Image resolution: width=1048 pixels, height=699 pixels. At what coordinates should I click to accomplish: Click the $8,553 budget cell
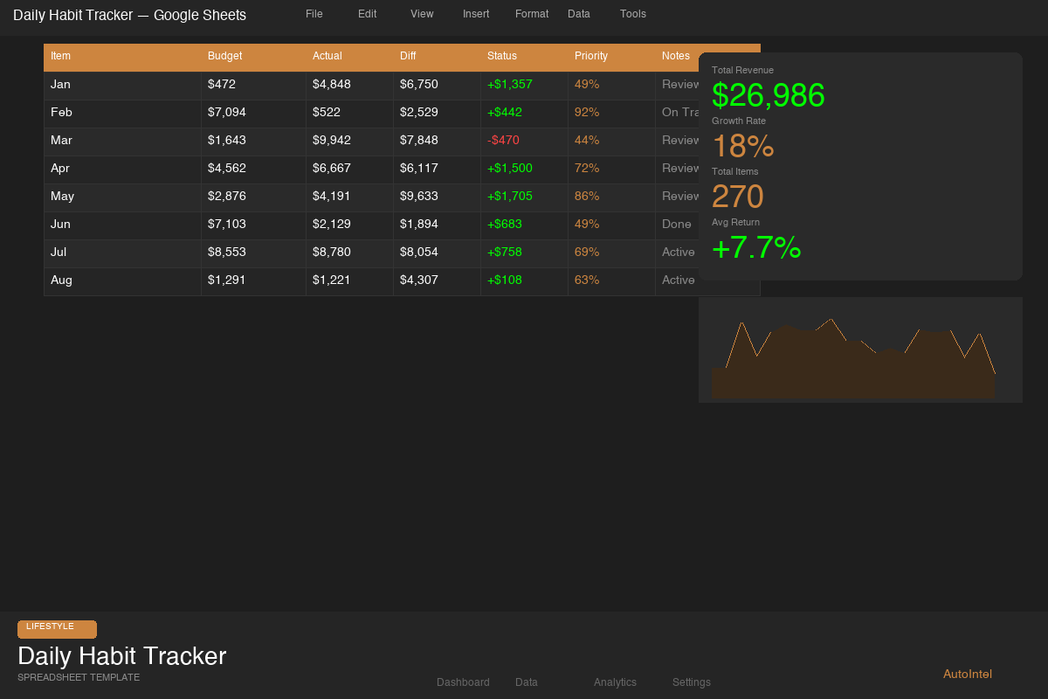[x=253, y=253]
